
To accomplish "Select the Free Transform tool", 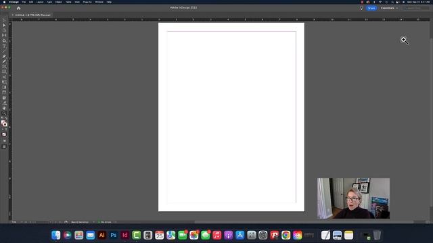I will click(4, 82).
